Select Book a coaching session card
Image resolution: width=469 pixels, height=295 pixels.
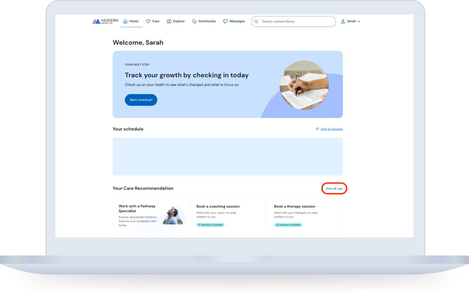point(228,216)
